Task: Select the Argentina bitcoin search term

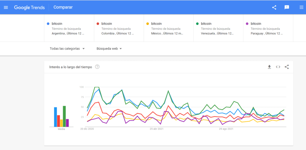Action: tap(69, 28)
